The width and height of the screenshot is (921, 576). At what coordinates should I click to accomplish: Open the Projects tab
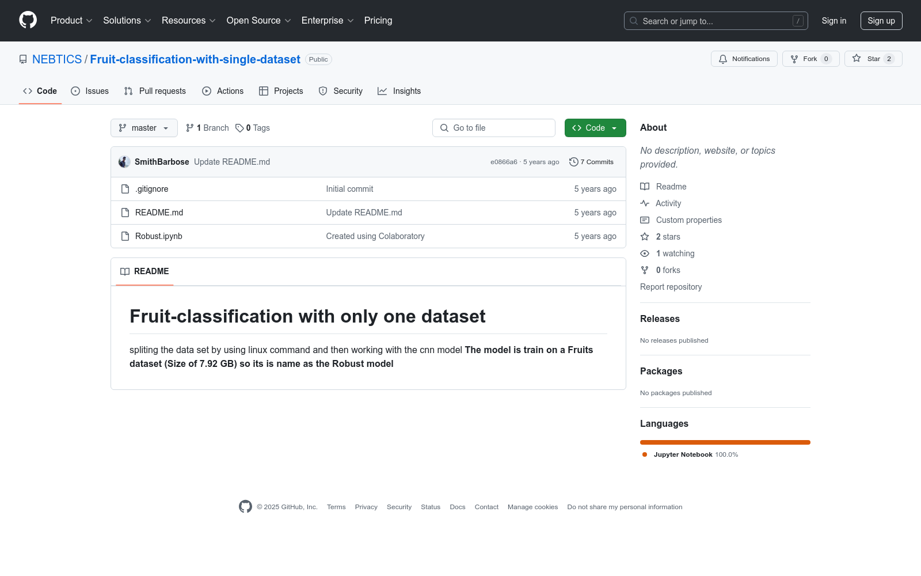click(x=281, y=91)
